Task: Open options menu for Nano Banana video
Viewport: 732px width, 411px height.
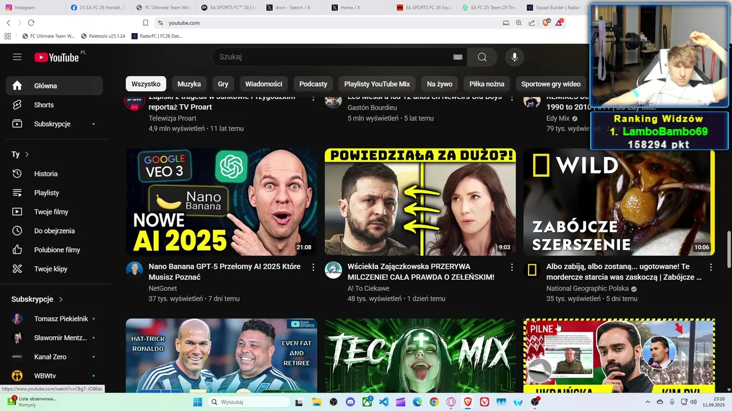Action: (x=313, y=267)
